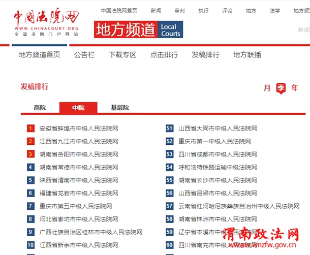The image size is (310, 255).
Task: Click the rank 5 number badge
Action: 31,180
